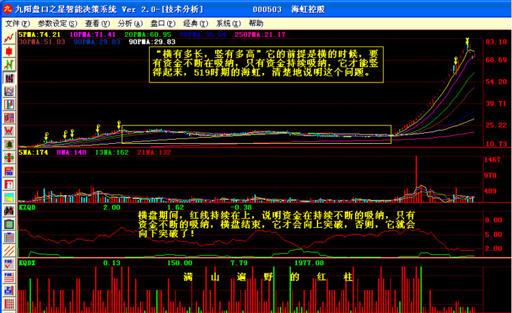Select the cyan and yellow area icon
The height and width of the screenshot is (313, 512).
(x=9, y=198)
